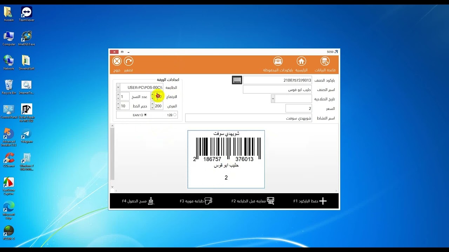Open Control Panel desktop icon

tap(9, 111)
